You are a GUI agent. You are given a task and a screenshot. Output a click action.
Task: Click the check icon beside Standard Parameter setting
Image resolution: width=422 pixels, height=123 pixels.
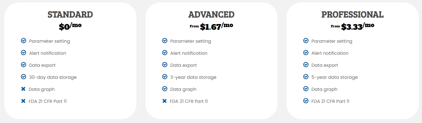coord(24,41)
